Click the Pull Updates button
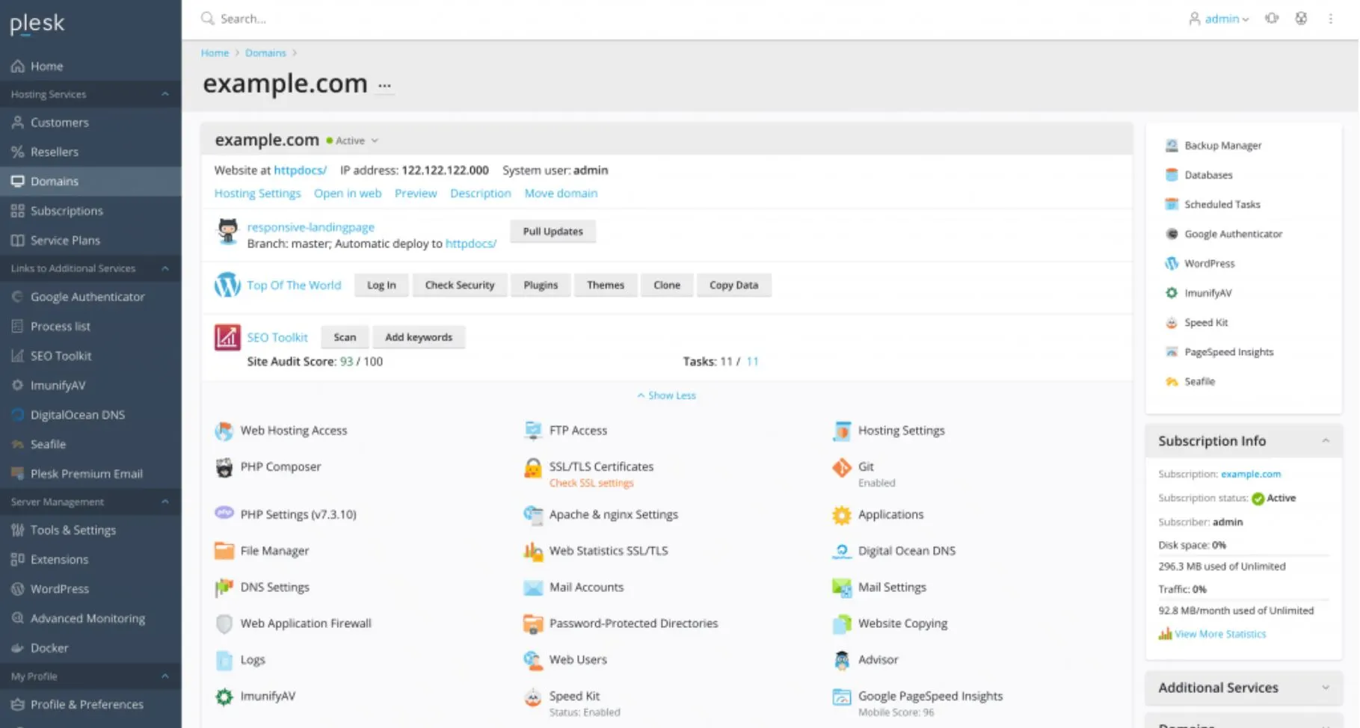Image resolution: width=1360 pixels, height=728 pixels. coord(553,232)
